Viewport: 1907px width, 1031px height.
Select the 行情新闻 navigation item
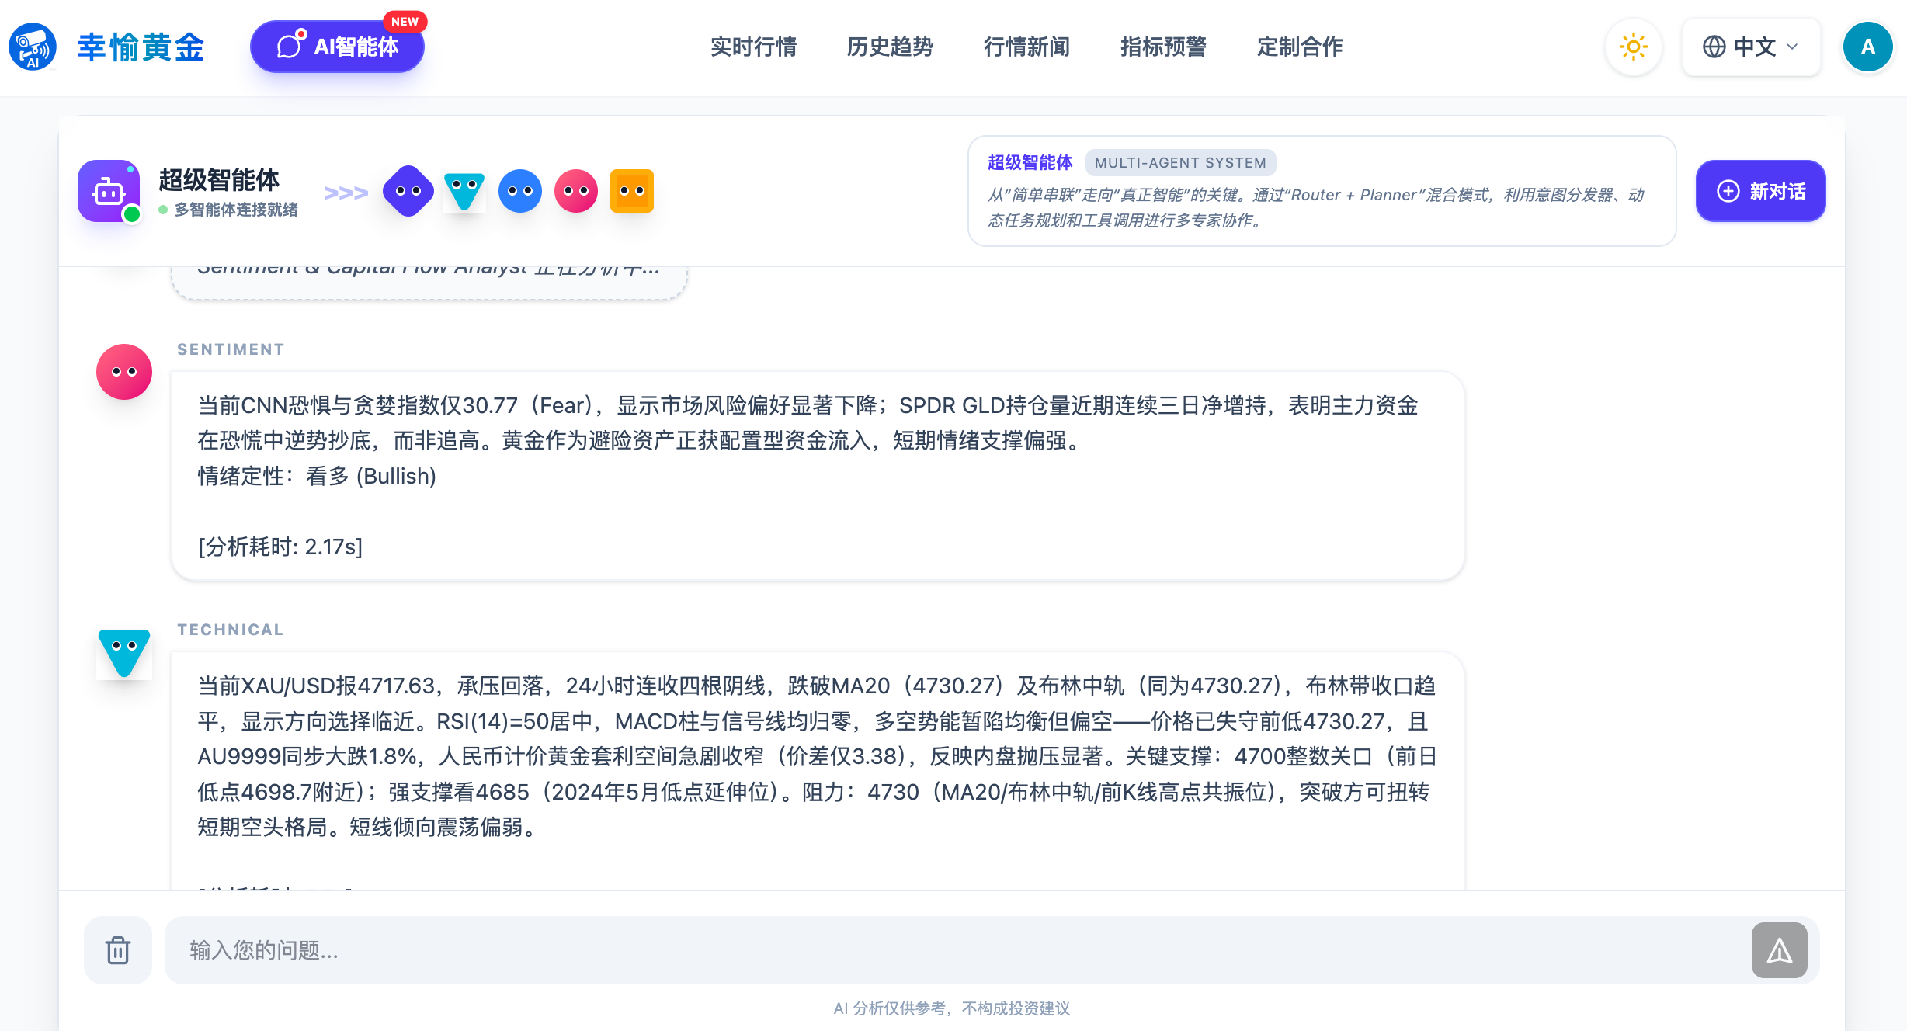tap(1026, 47)
